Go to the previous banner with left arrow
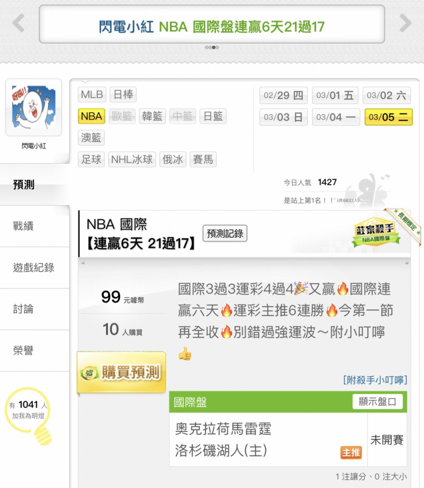The width and height of the screenshot is (424, 488). tap(19, 23)
